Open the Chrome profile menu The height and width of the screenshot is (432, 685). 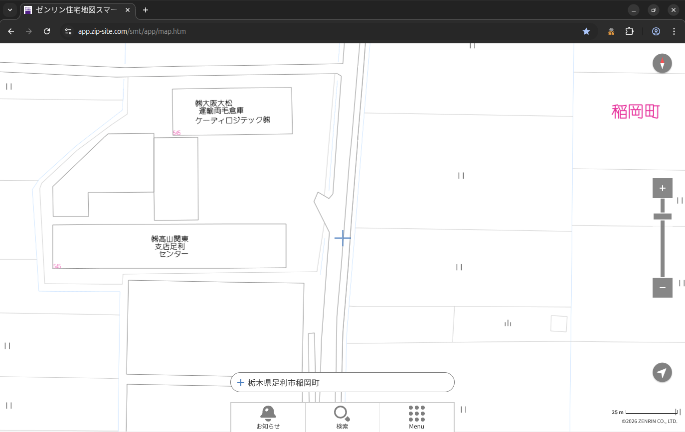[656, 31]
